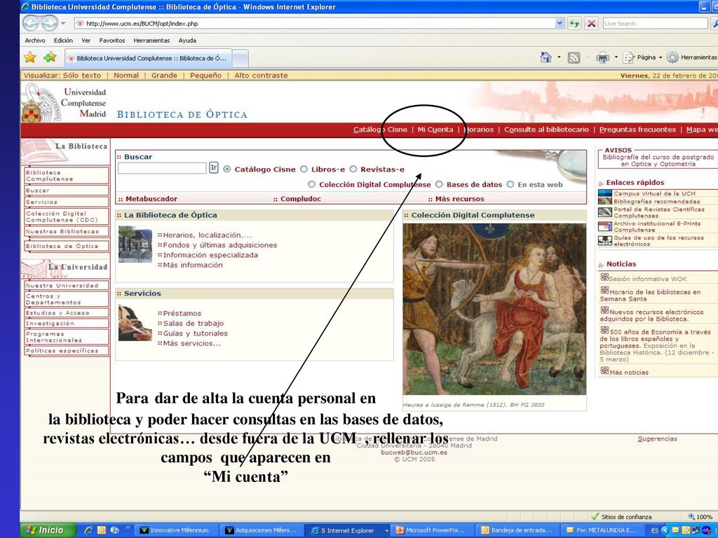Add to Favorites with the star-plus icon
Screen dimensions: 718x538
click(x=50, y=57)
